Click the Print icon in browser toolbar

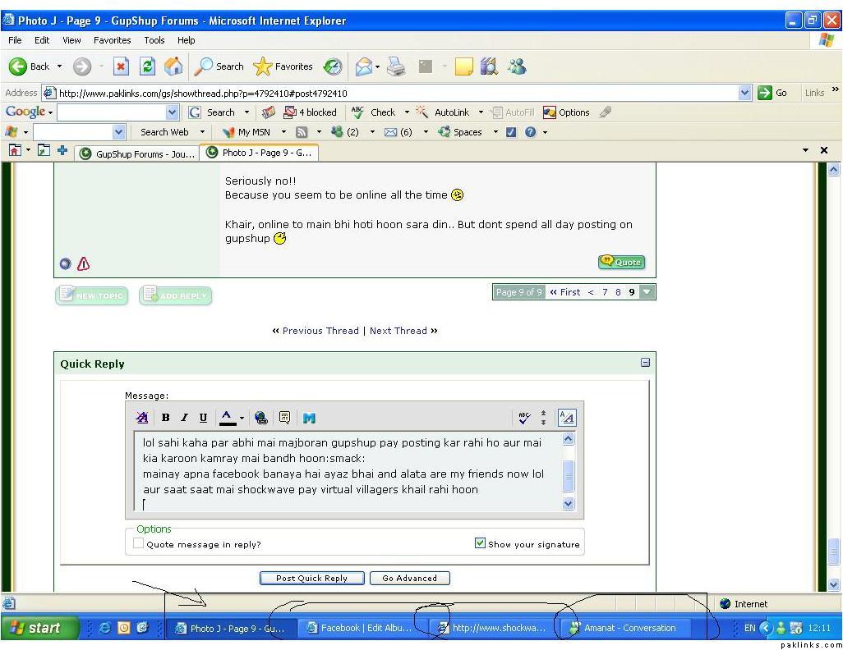click(396, 66)
